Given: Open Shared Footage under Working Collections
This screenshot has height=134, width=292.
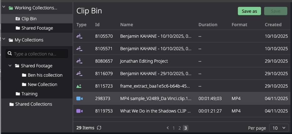Looking at the screenshot, I should tap(37, 28).
